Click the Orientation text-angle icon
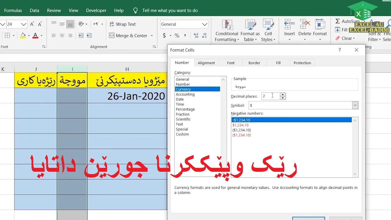Viewport: 391px width, 220px height. point(81,24)
